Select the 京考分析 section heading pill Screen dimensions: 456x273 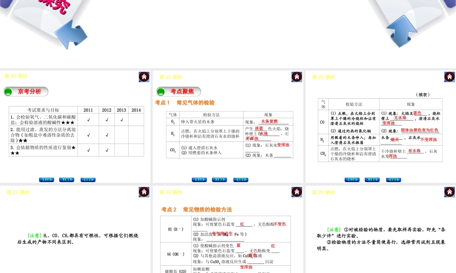tap(26, 91)
